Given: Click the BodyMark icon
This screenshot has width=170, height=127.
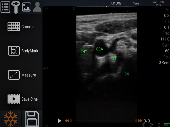Looking at the screenshot, I should [x=14, y=51].
